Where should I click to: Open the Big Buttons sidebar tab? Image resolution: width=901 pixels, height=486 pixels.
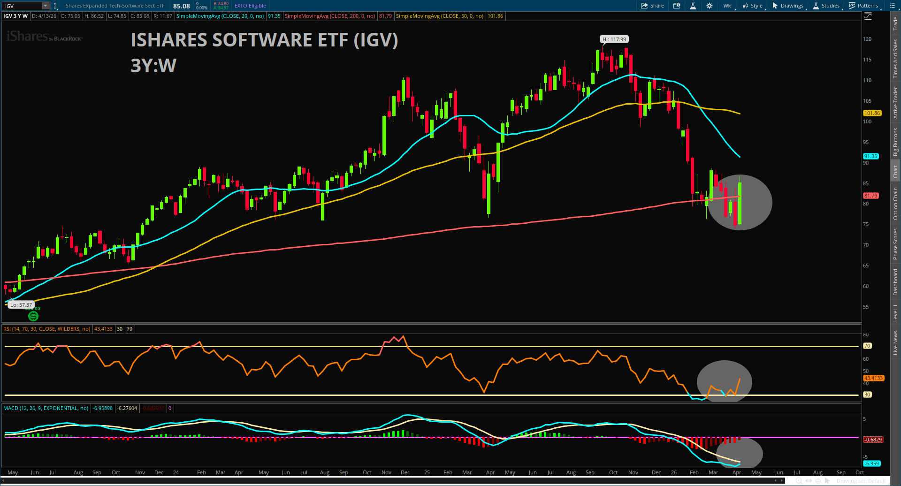[x=895, y=142]
